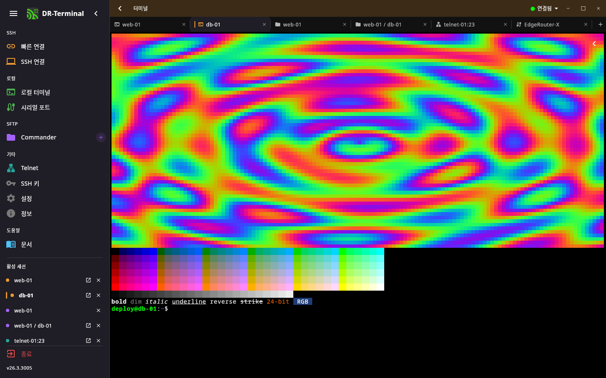Collapse the sidebar with chevron arrow

coord(96,13)
